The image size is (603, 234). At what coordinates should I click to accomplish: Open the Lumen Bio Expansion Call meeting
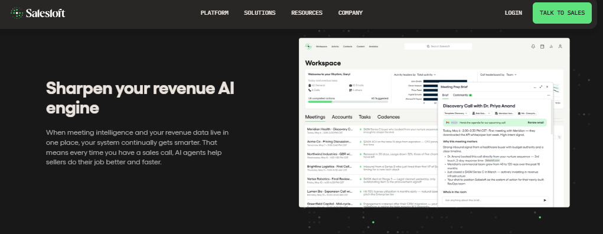pyautogui.click(x=330, y=191)
